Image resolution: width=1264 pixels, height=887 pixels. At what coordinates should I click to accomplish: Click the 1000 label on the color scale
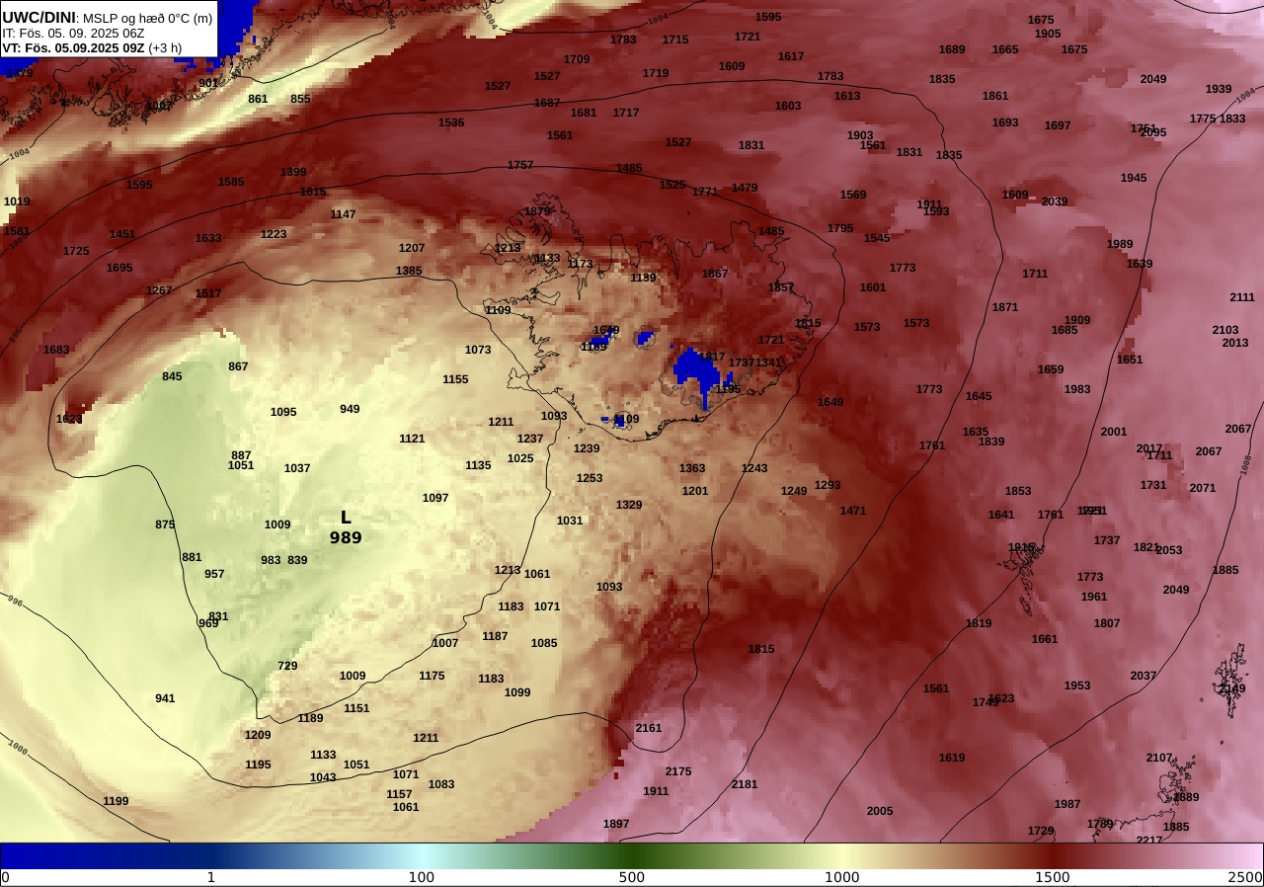[x=842, y=877]
